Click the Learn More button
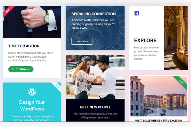This screenshot has width=191, height=127. 82,41
